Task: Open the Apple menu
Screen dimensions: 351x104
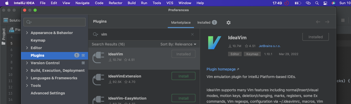Action: pyautogui.click(x=7, y=3)
